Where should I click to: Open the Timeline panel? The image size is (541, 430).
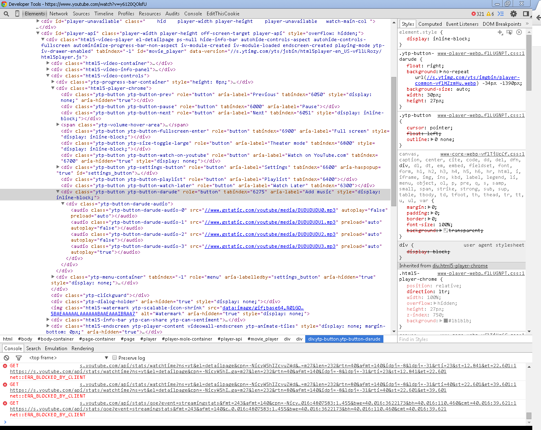tap(104, 14)
